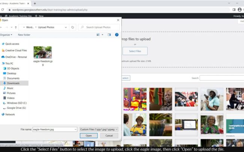Click the New item in WordPress admin bar
244x152 pixels.
tap(39, 16)
